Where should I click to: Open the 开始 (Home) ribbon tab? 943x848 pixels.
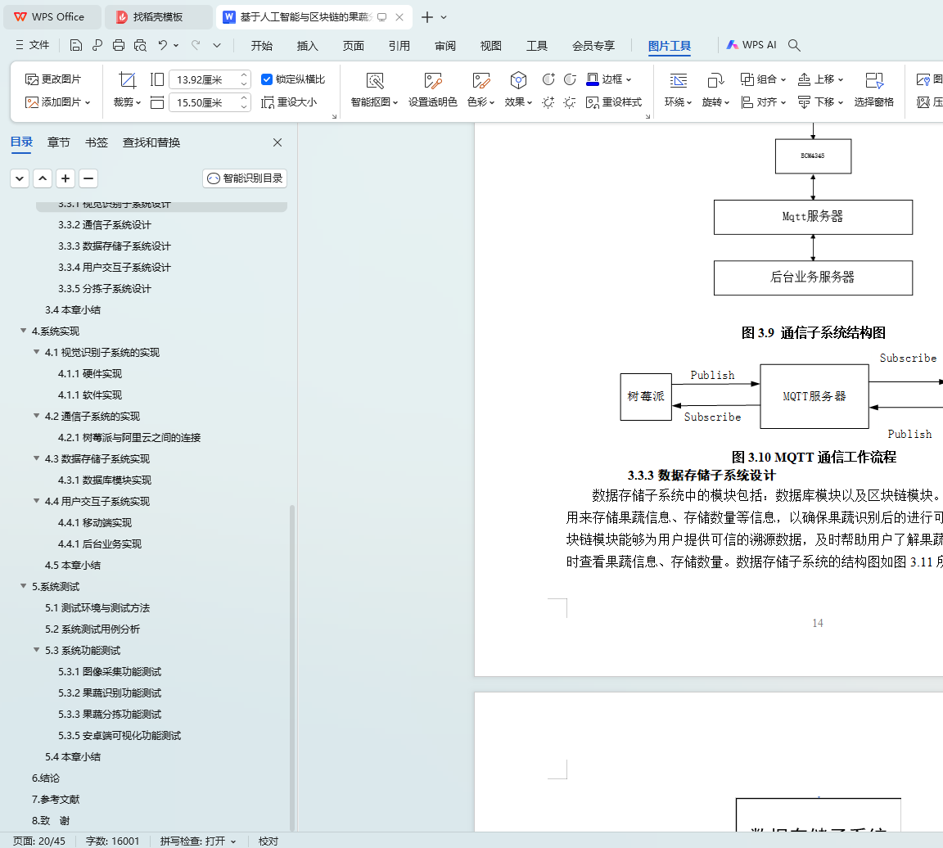coord(262,46)
